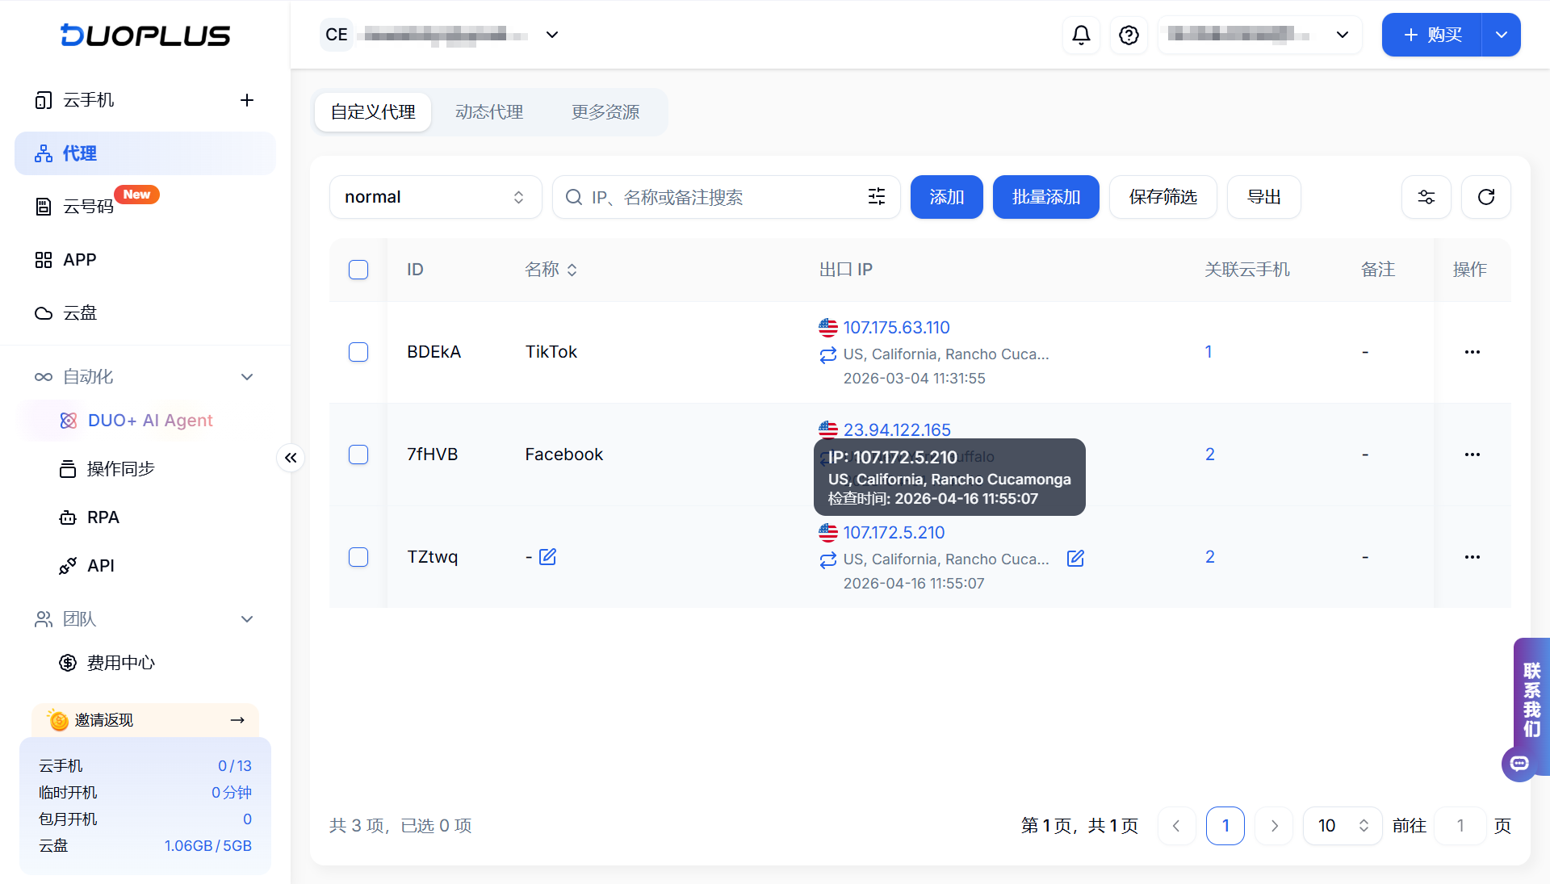Click the DuoPlus logo
Viewport: 1550px width, 884px height.
[x=145, y=35]
